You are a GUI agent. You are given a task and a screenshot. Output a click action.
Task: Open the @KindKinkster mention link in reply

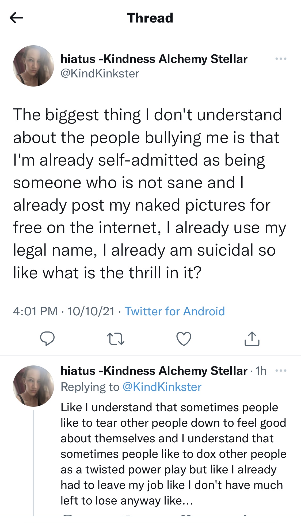point(162,387)
